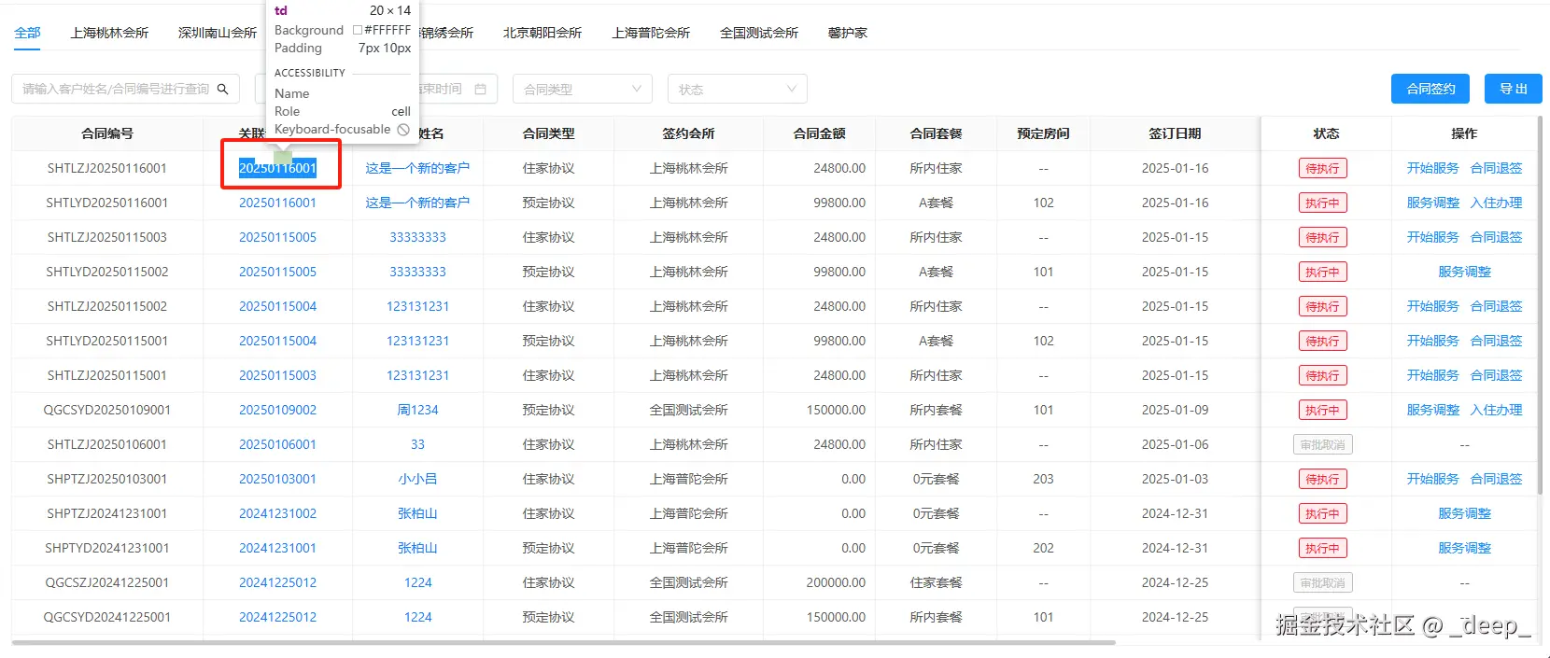Expand the 状态 dropdown
The image size is (1550, 658).
tap(737, 89)
